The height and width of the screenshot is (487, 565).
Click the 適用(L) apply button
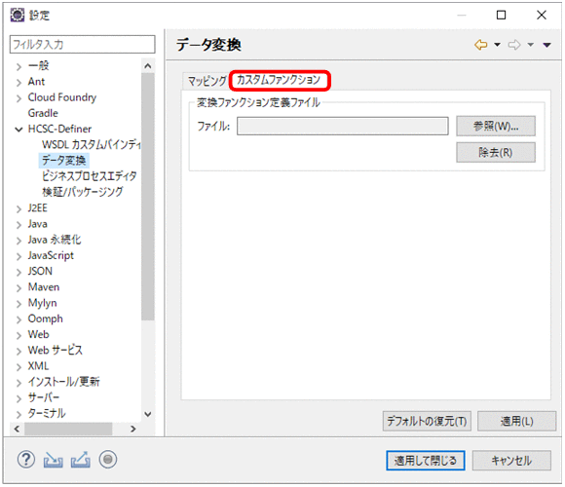coord(516,421)
